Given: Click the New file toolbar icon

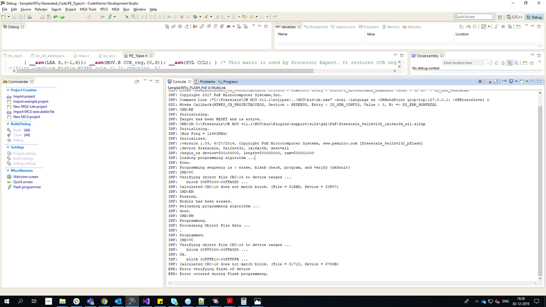Looking at the screenshot, I should tap(3, 17).
